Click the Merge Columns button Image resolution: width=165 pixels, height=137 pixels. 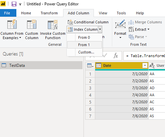[145, 22]
